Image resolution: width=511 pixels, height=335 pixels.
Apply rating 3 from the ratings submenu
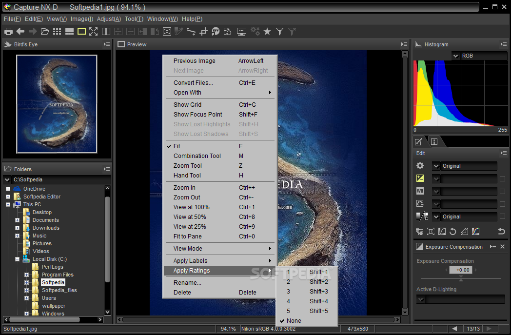[x=307, y=291]
